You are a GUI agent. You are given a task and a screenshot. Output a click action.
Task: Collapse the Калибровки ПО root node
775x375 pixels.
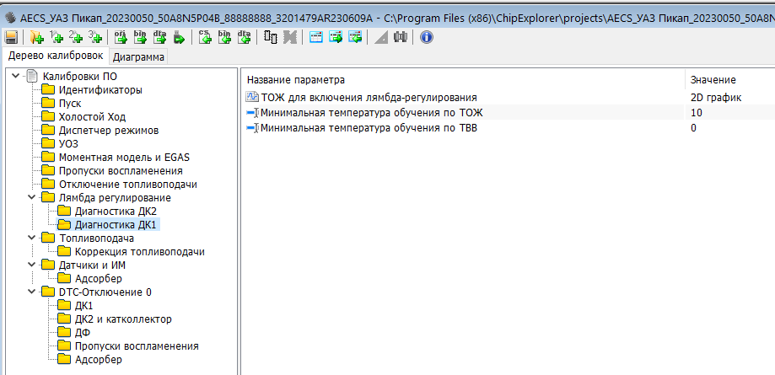tap(16, 77)
